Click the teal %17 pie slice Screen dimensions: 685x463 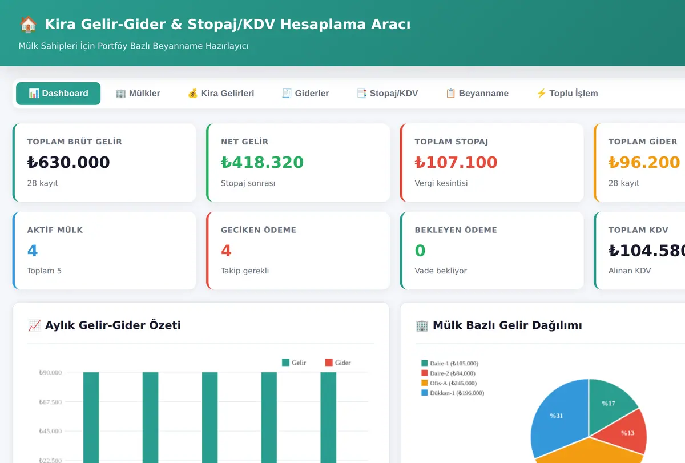coord(610,402)
